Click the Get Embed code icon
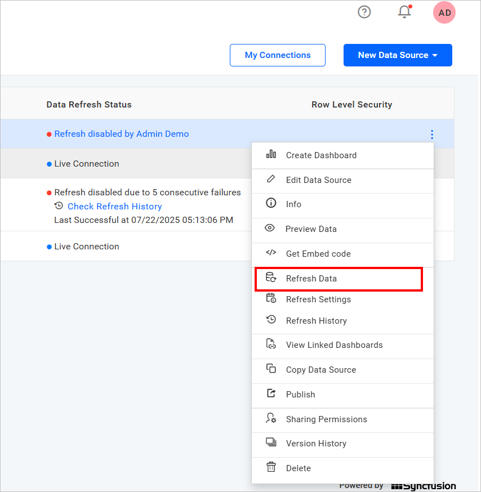 (x=271, y=253)
